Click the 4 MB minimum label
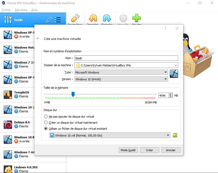Screen dimensions: 218x173 point(47,102)
